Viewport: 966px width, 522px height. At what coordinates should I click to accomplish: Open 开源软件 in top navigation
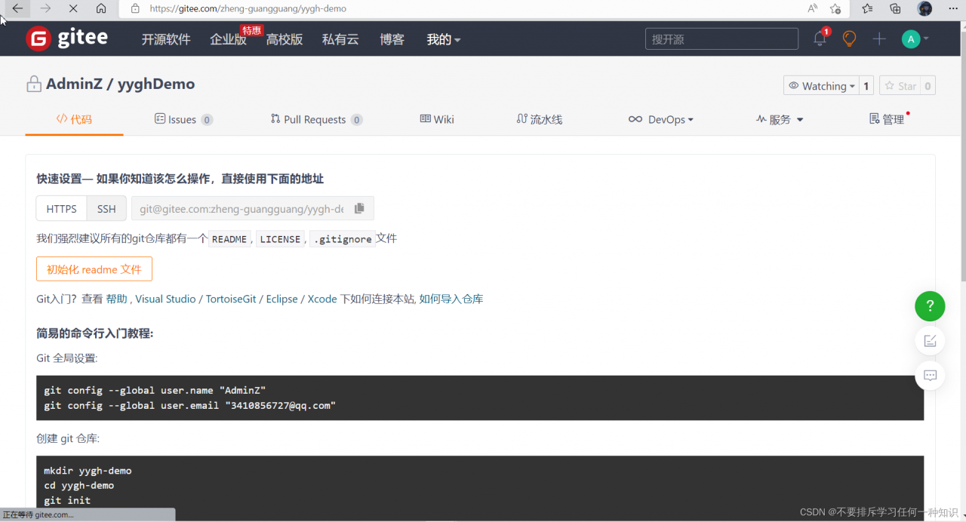166,39
